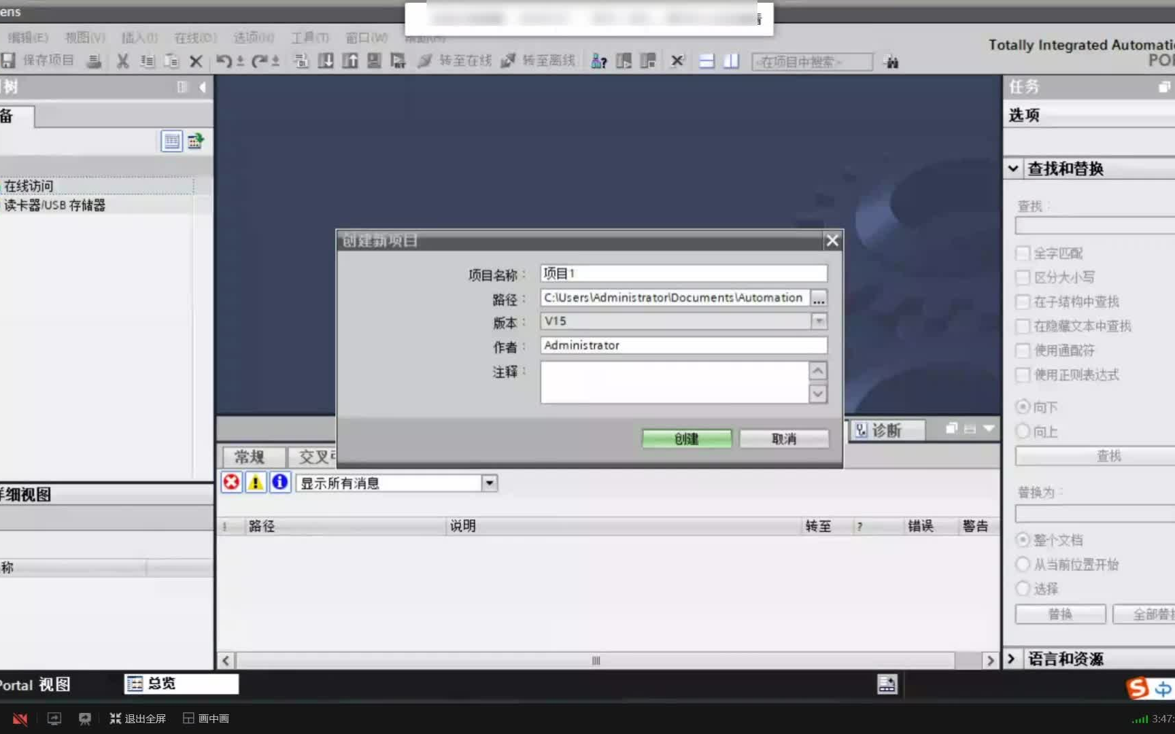This screenshot has width=1175, height=734.
Task: Enable the 使用正则表达式 checkbox
Action: [1022, 374]
